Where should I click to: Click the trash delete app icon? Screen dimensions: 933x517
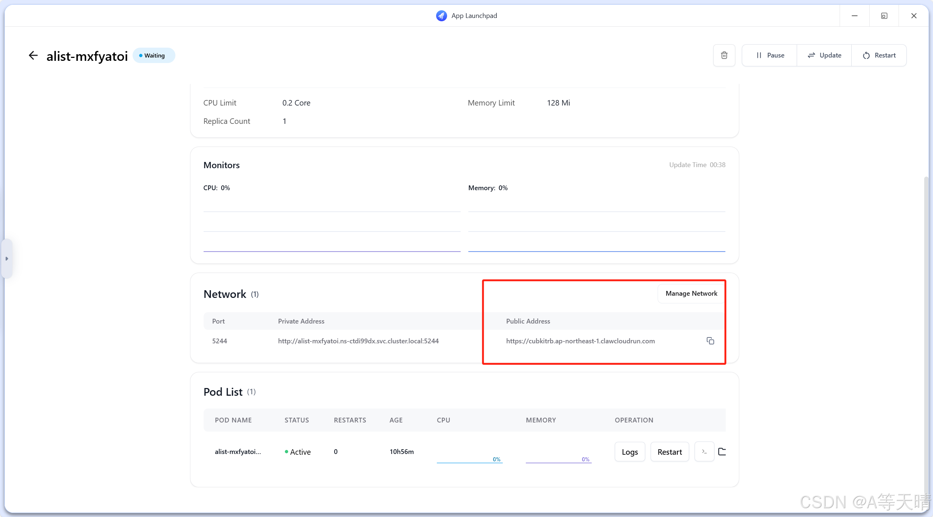[724, 55]
